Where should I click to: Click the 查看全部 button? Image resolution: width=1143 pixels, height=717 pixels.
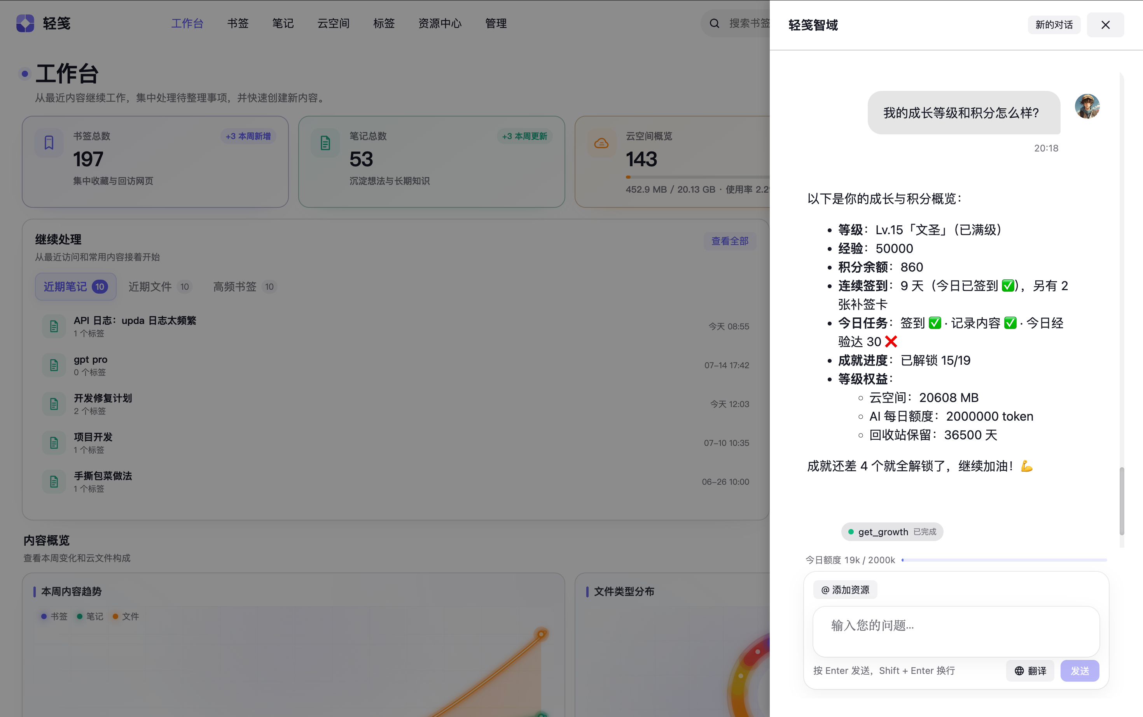coord(730,241)
